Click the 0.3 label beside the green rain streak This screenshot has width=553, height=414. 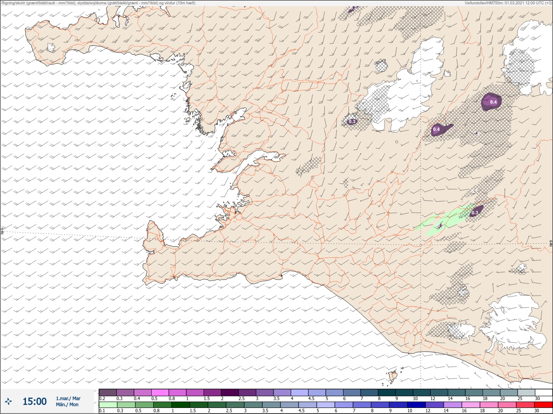point(475,213)
